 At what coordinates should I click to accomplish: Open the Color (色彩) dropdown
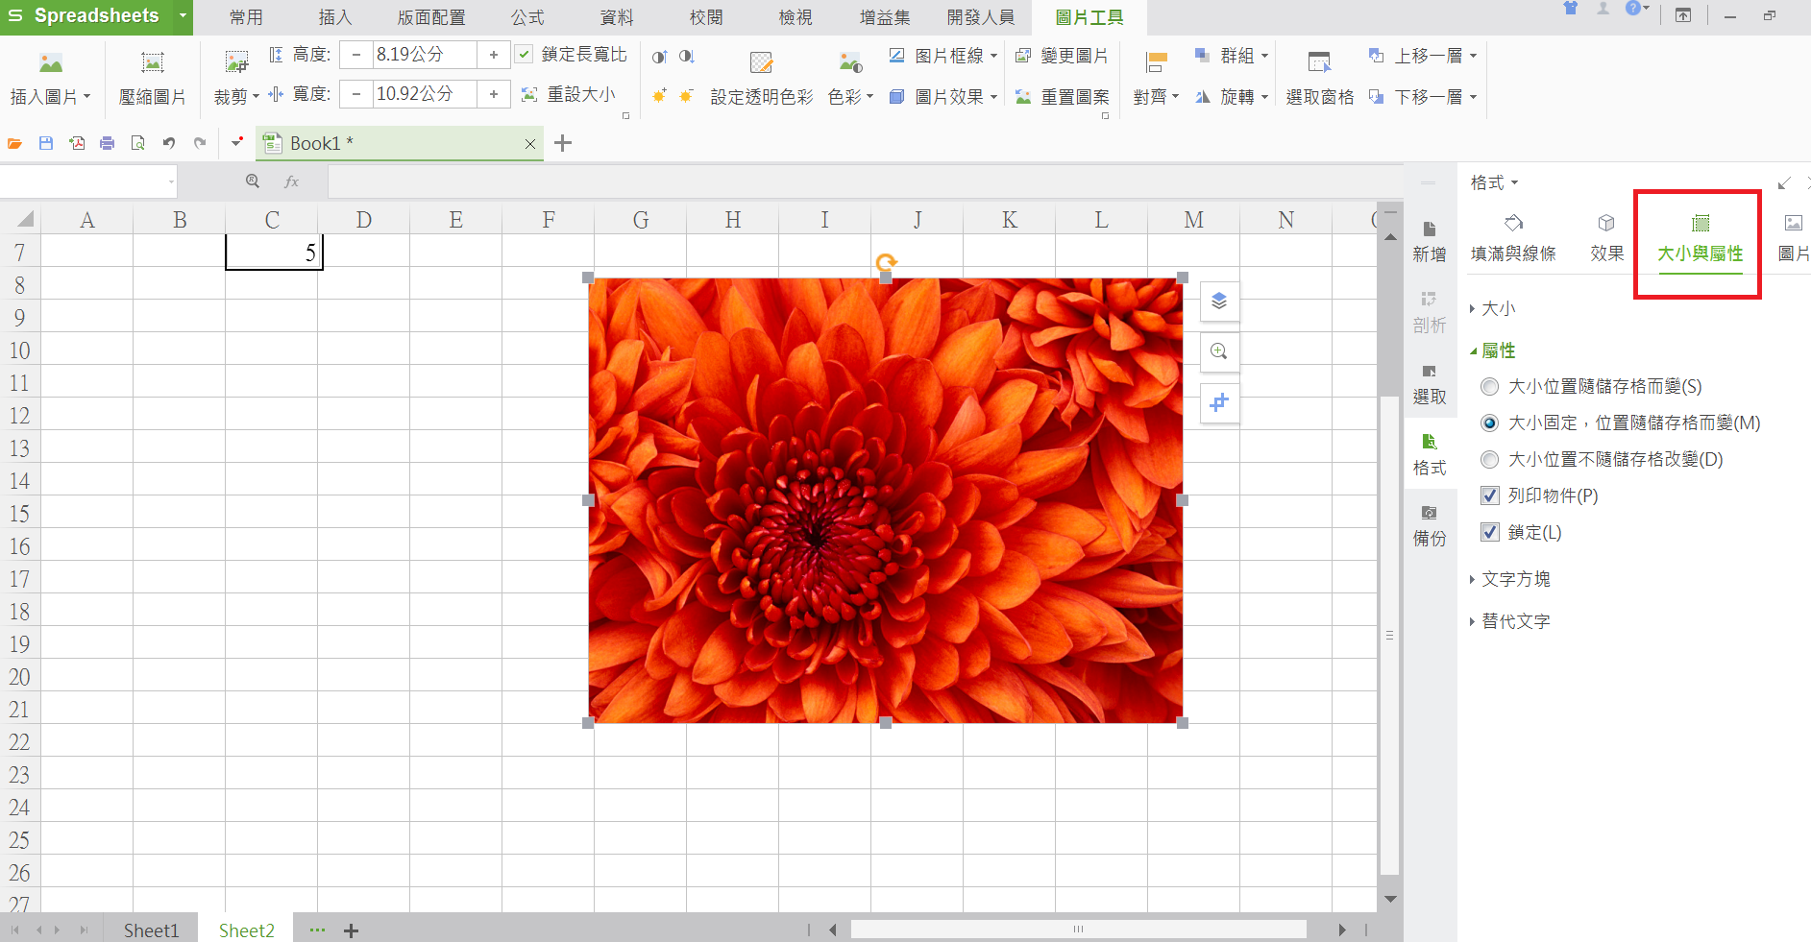click(851, 97)
